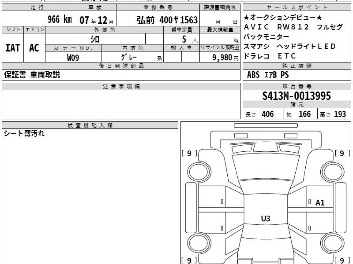Select the recycle deposit 9,980円
353x264 pixels.
(x=225, y=57)
